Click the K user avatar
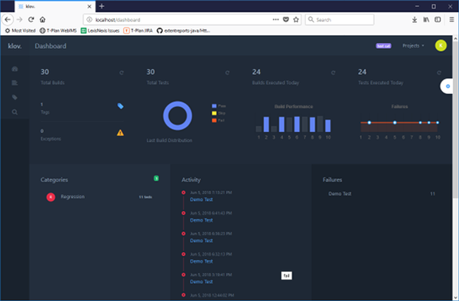Image resolution: width=459 pixels, height=301 pixels. [441, 46]
